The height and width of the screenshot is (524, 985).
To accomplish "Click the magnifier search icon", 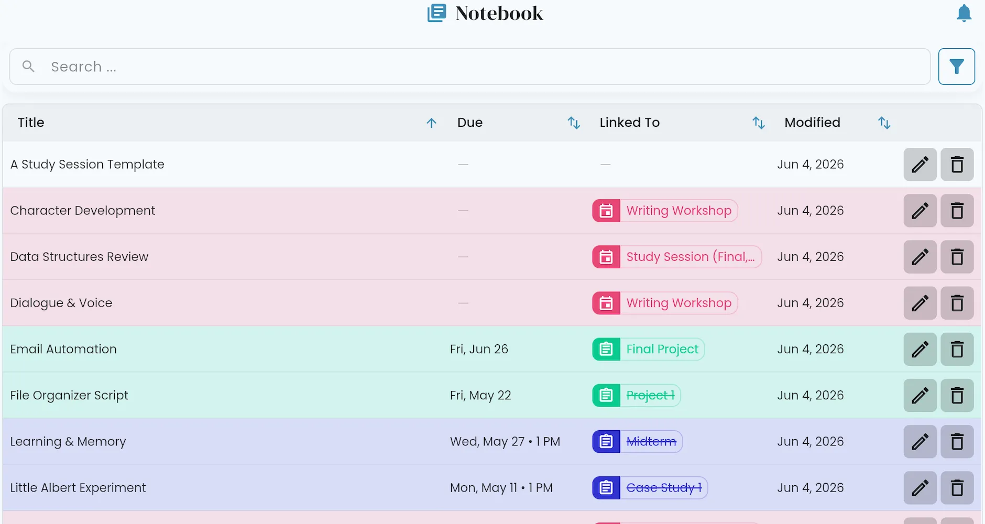I will [x=28, y=67].
